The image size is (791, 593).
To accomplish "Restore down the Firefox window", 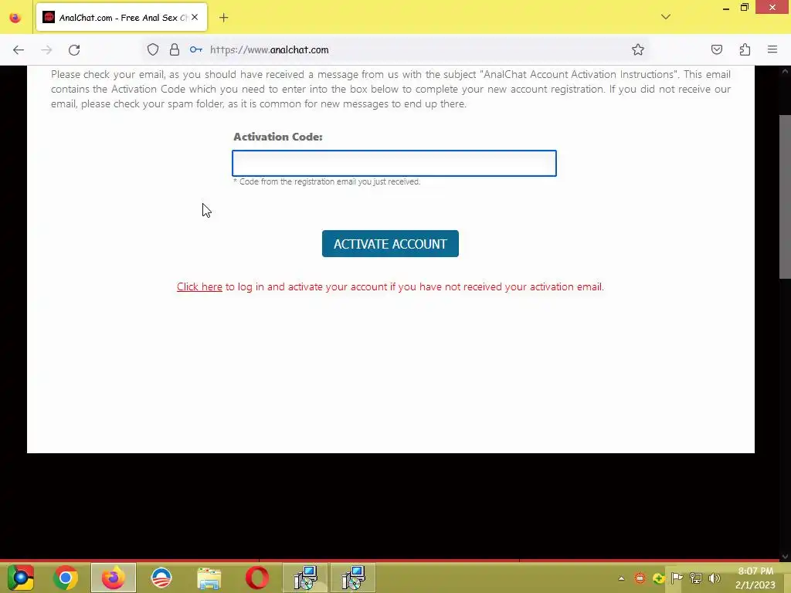I will click(745, 8).
